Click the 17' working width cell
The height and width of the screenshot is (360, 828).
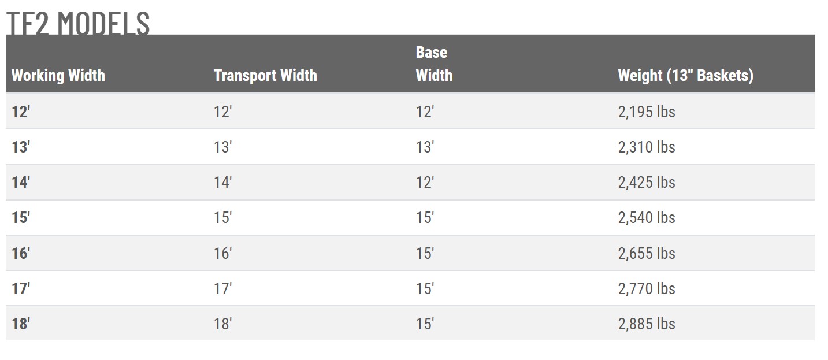[x=21, y=288]
